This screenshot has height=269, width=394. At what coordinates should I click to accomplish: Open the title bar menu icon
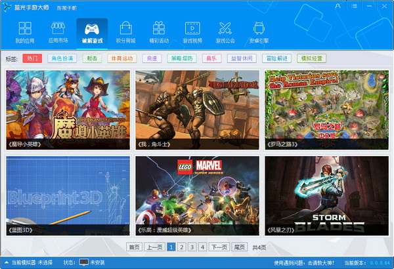355,6
